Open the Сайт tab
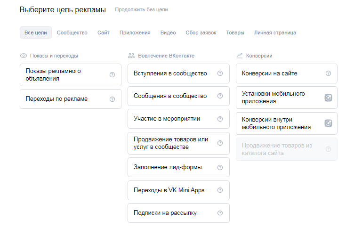Viewport: 354px width, 229px height. coord(104,33)
